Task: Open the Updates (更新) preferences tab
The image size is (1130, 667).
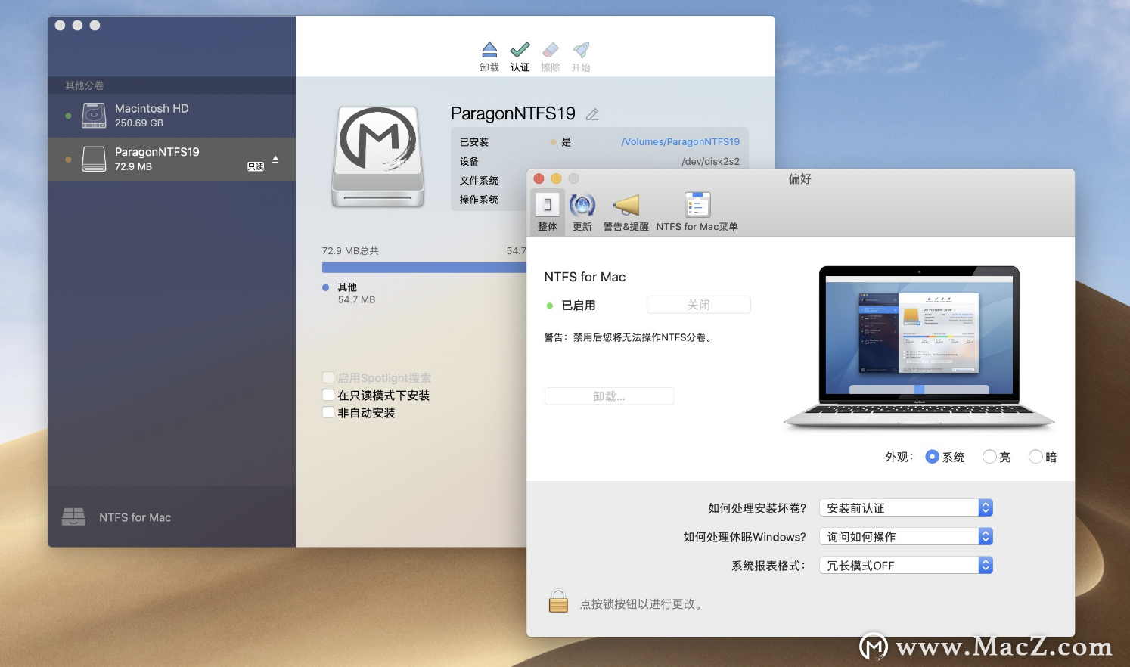Action: (582, 212)
